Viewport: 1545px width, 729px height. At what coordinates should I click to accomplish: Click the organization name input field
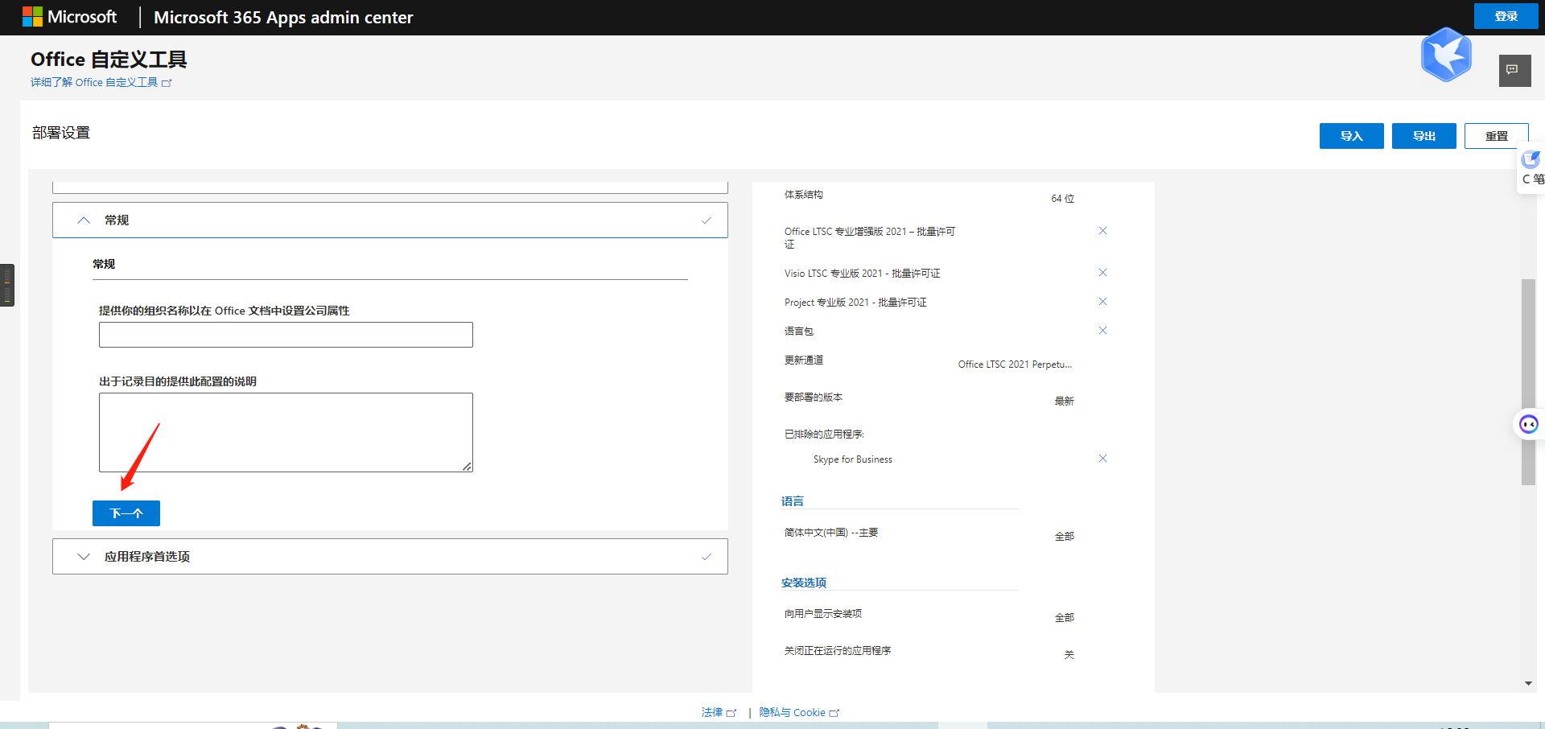(286, 335)
